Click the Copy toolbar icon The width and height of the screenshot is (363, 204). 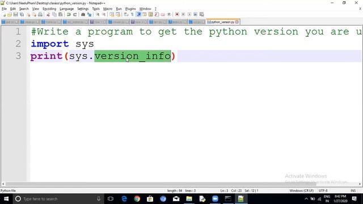coord(54,14)
